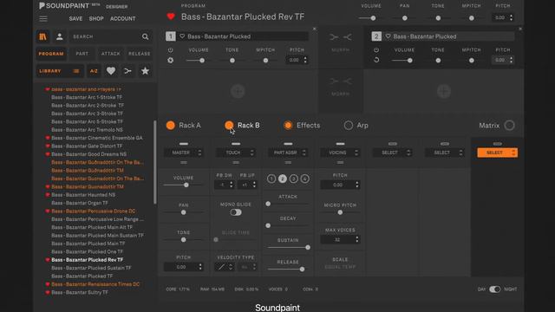
Task: Toggle power icon of part 2
Action: point(376,50)
